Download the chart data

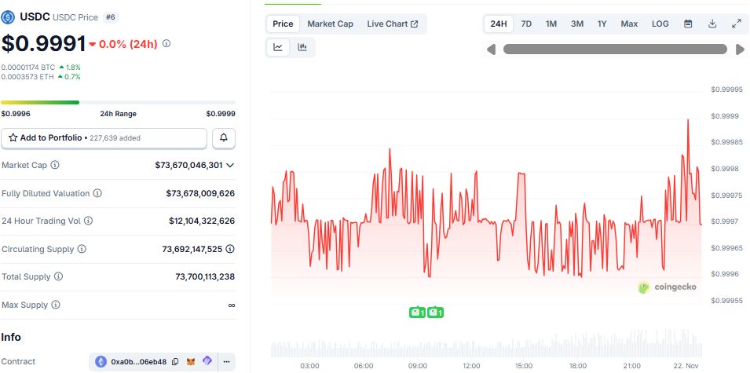712,24
